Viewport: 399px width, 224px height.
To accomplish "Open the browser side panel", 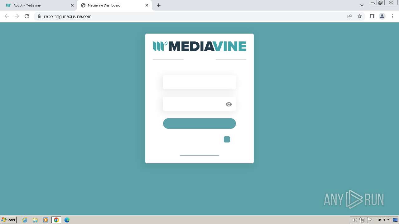I will (x=372, y=16).
